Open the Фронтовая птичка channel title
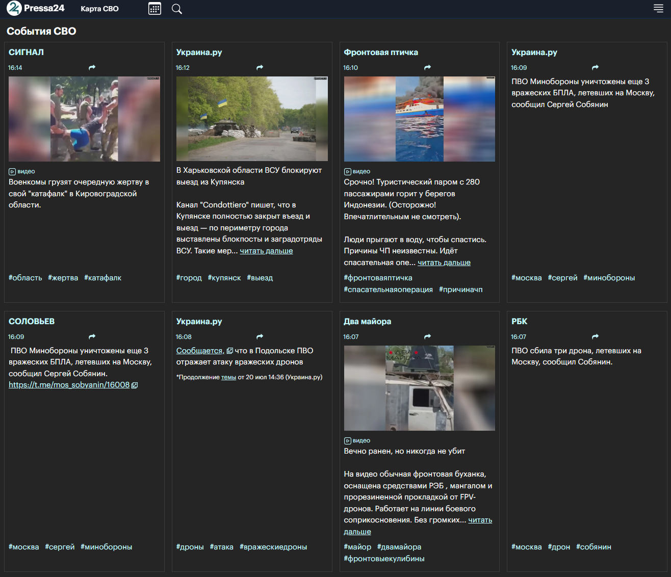Screen dimensions: 671x577 tap(381, 52)
